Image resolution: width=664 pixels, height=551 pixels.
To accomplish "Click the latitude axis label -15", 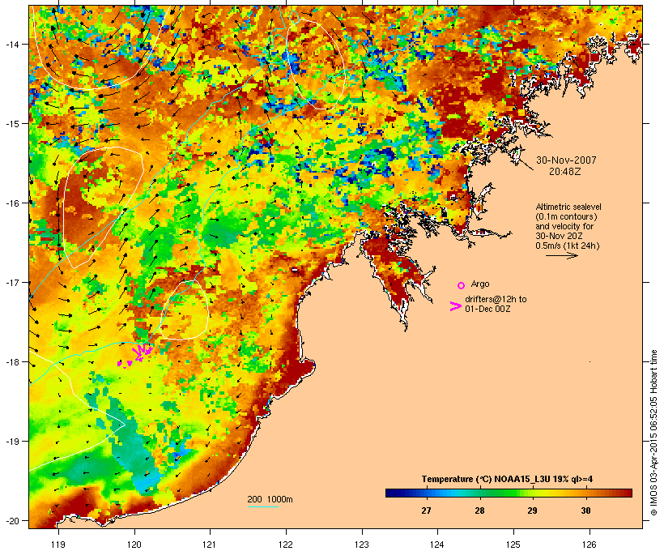I will (12, 124).
